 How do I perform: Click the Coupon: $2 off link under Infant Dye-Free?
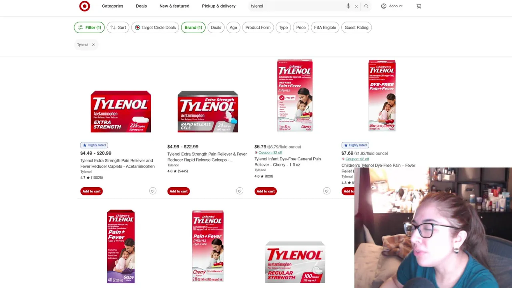click(x=270, y=152)
